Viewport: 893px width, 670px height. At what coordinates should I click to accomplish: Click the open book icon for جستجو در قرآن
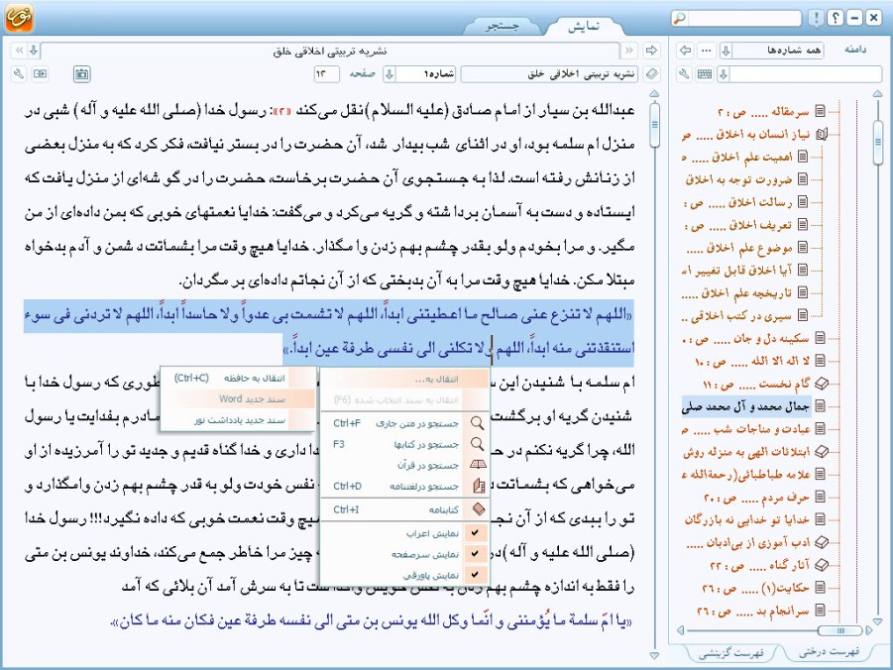478,465
